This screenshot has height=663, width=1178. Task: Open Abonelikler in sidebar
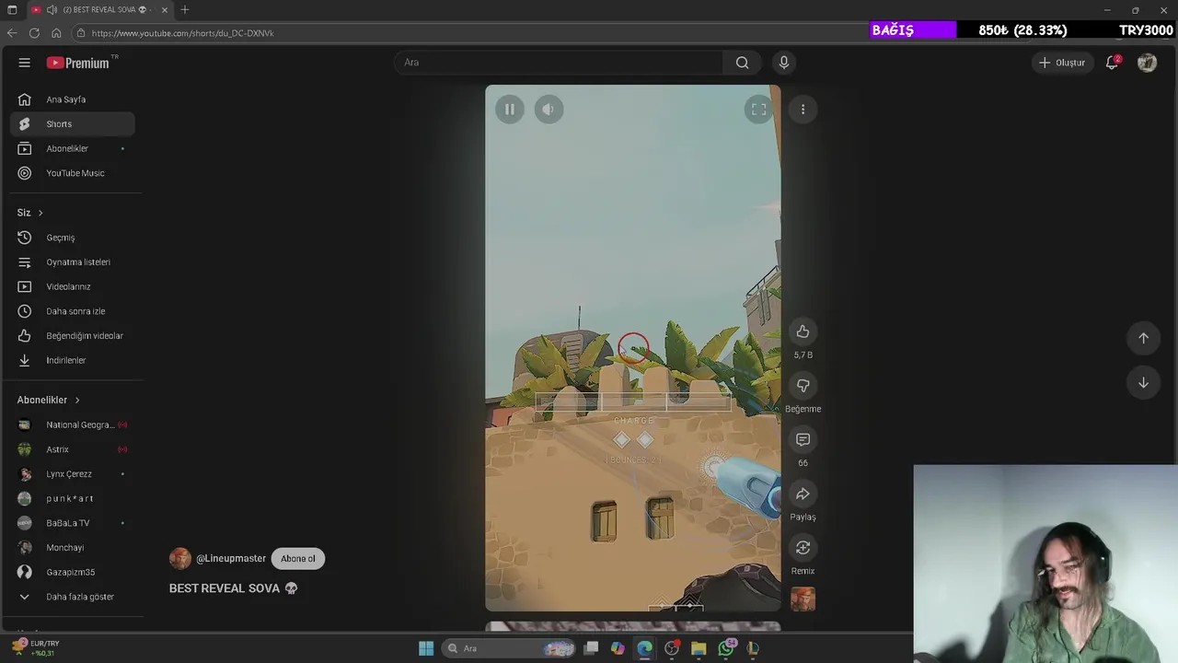tap(73, 148)
